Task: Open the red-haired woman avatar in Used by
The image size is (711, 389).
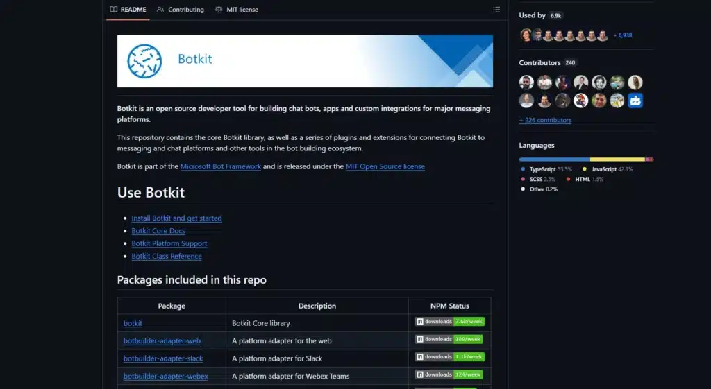Action: [x=526, y=35]
